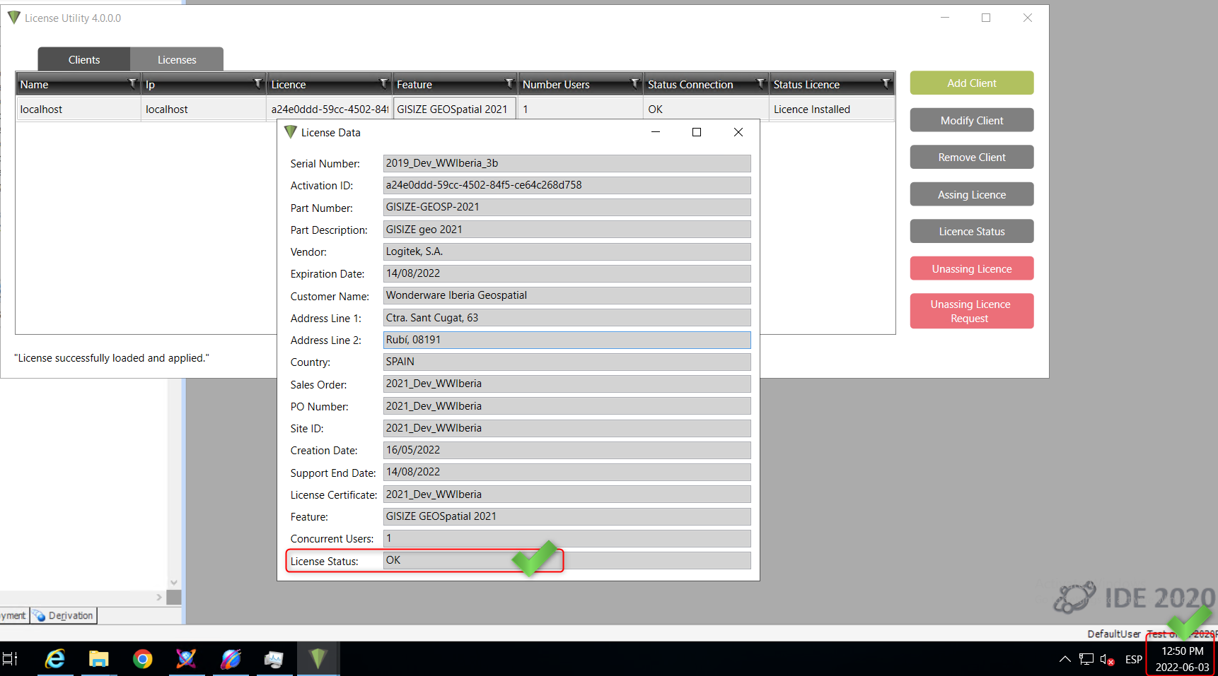The image size is (1218, 676).
Task: Click the Customer Name field
Action: point(567,295)
